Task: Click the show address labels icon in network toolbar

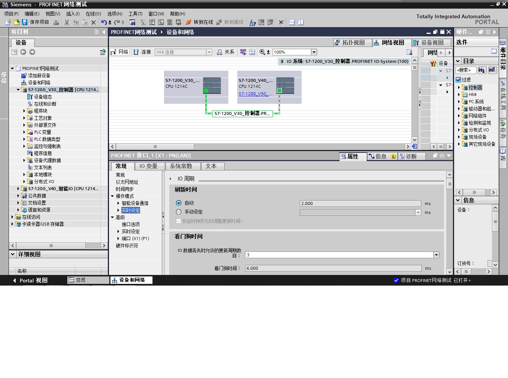Action: point(243,52)
